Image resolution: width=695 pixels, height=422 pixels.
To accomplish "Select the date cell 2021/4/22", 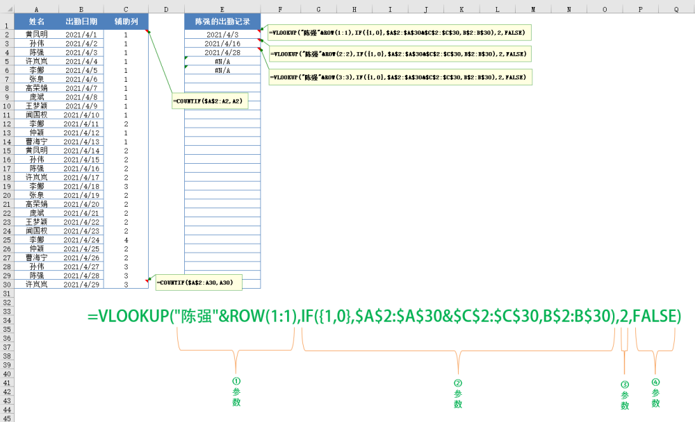I will (x=81, y=222).
